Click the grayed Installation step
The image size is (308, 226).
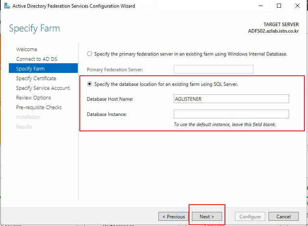coord(28,117)
